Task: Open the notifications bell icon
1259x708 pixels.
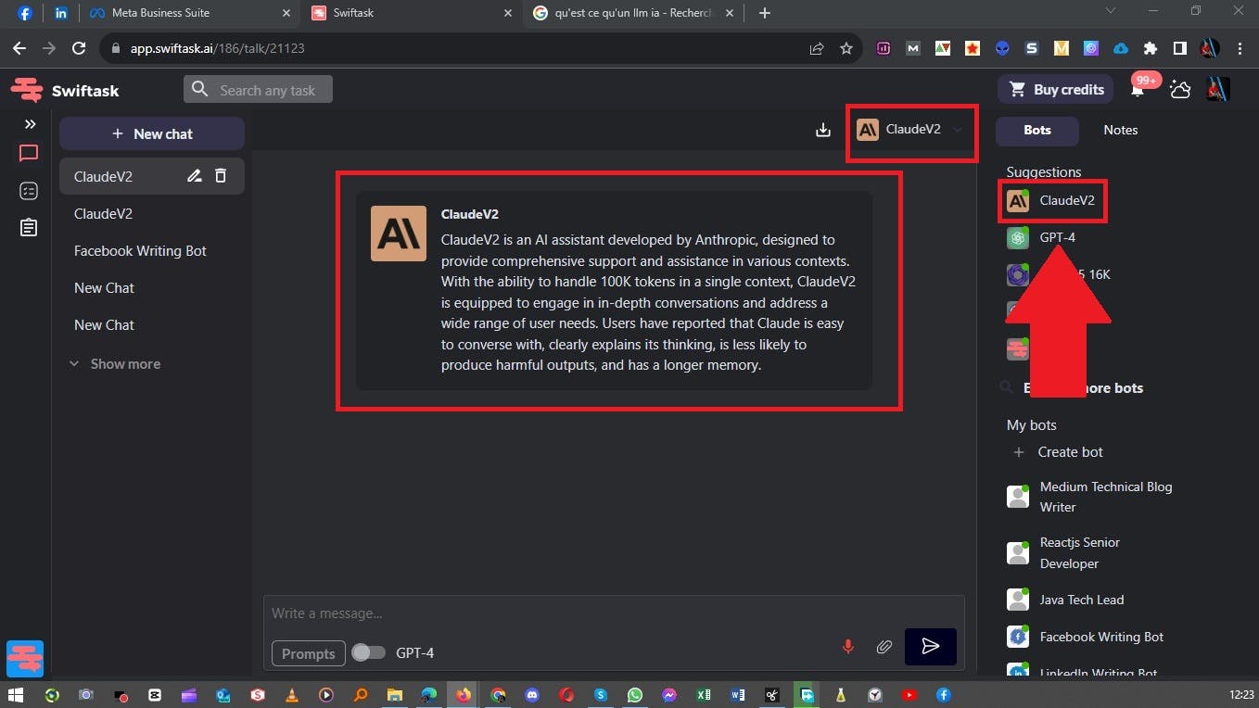Action: (1138, 90)
